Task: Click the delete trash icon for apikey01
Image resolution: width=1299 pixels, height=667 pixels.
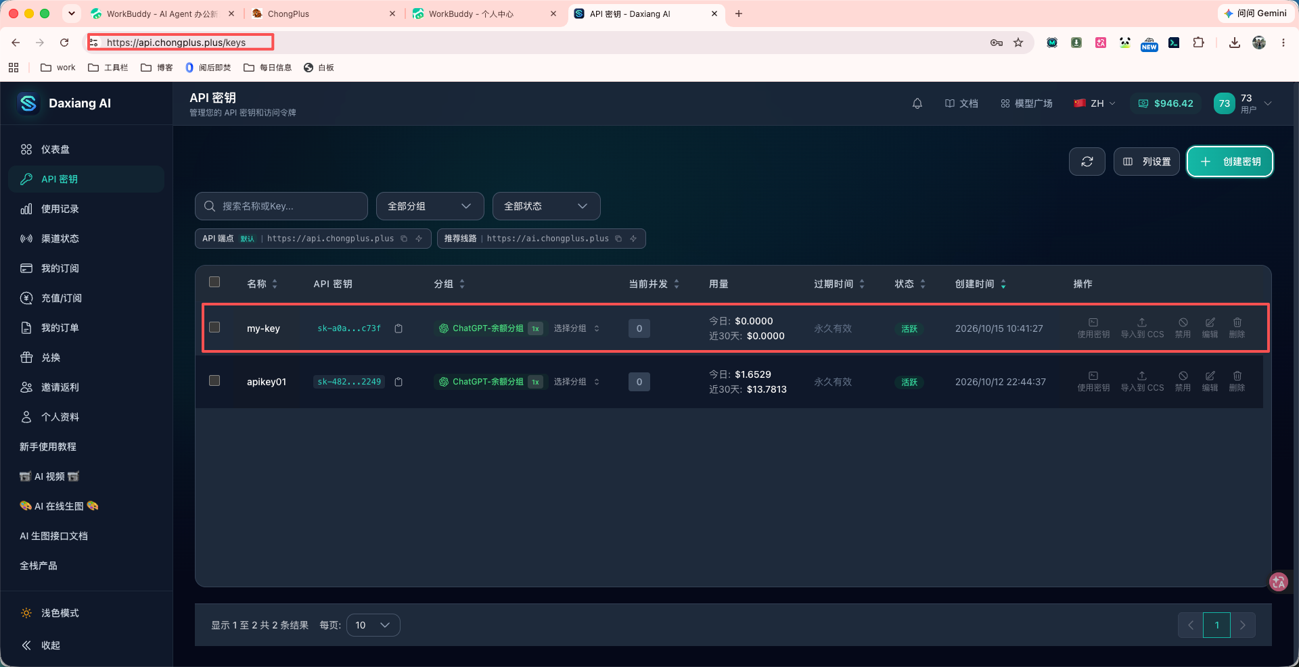Action: click(1237, 381)
